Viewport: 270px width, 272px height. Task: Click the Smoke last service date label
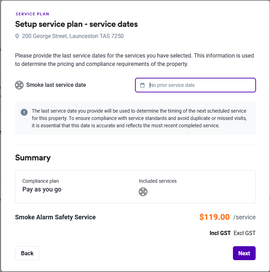[56, 85]
